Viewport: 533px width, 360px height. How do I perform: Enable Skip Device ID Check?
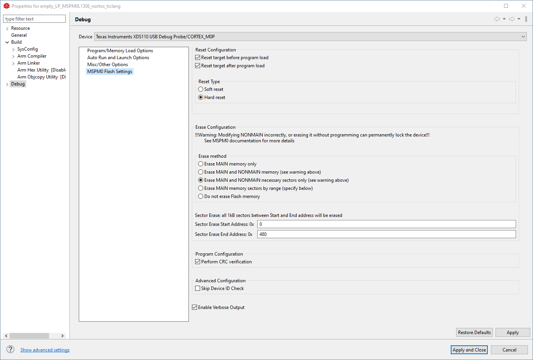click(x=198, y=288)
